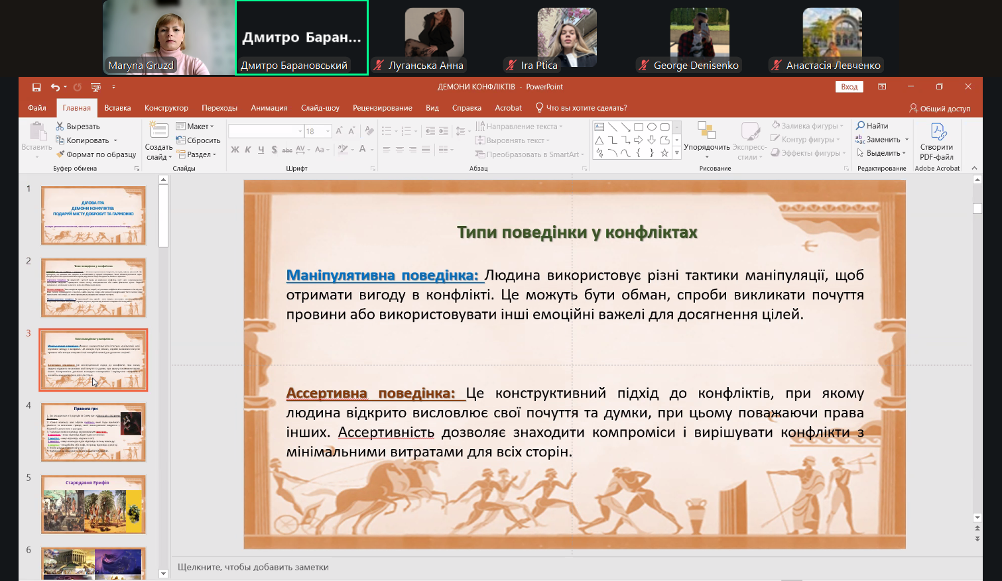
Task: Click the Save icon in quick access toolbar
Action: tap(36, 87)
